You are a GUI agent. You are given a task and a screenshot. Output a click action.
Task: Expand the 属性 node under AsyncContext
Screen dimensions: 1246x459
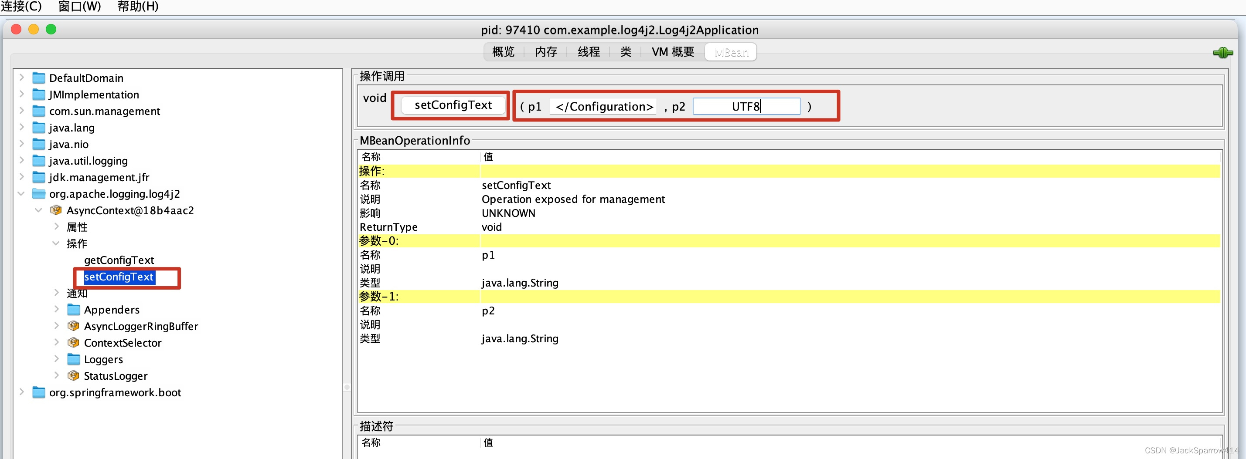(x=56, y=226)
